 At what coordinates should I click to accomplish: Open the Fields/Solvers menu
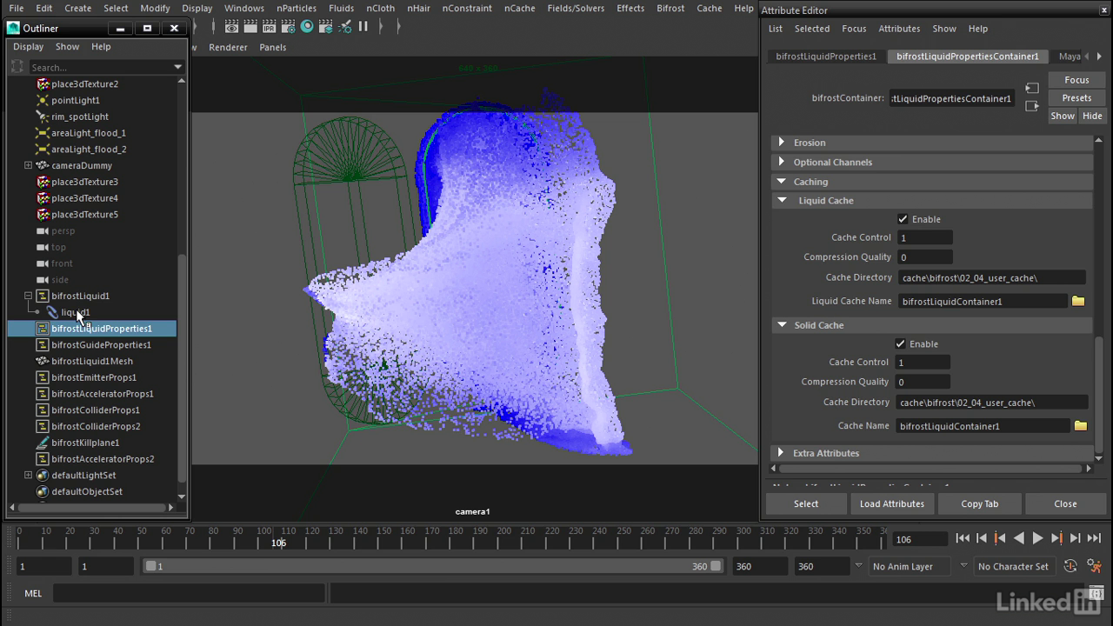point(576,8)
